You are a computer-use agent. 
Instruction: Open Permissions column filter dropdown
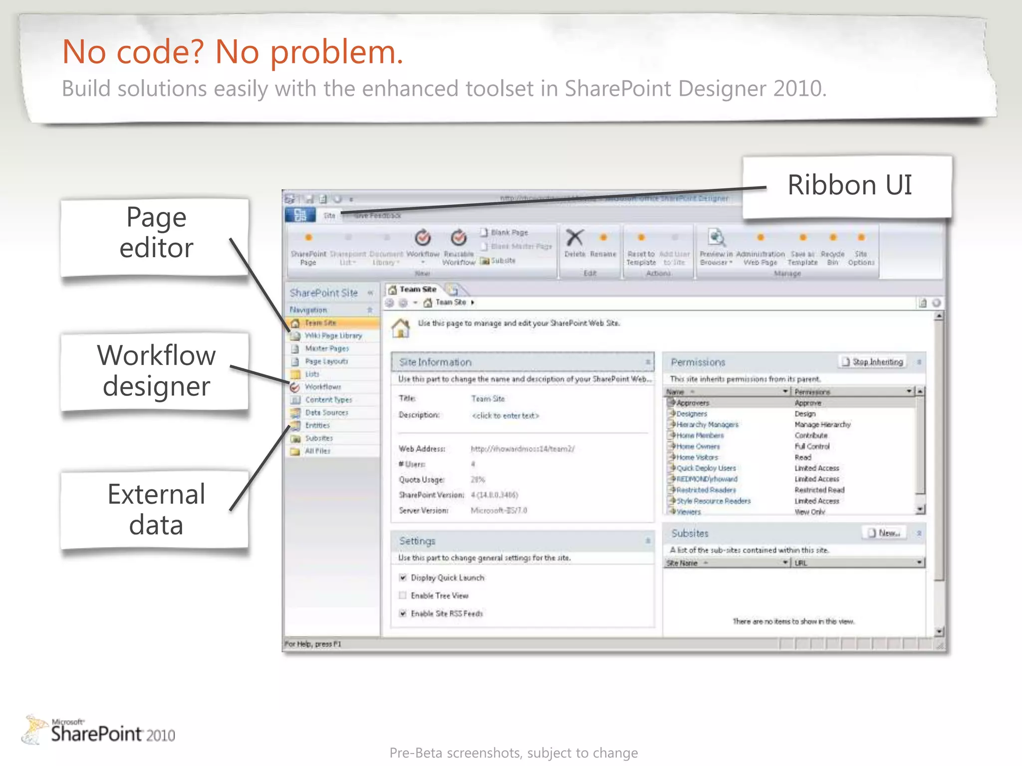point(909,391)
